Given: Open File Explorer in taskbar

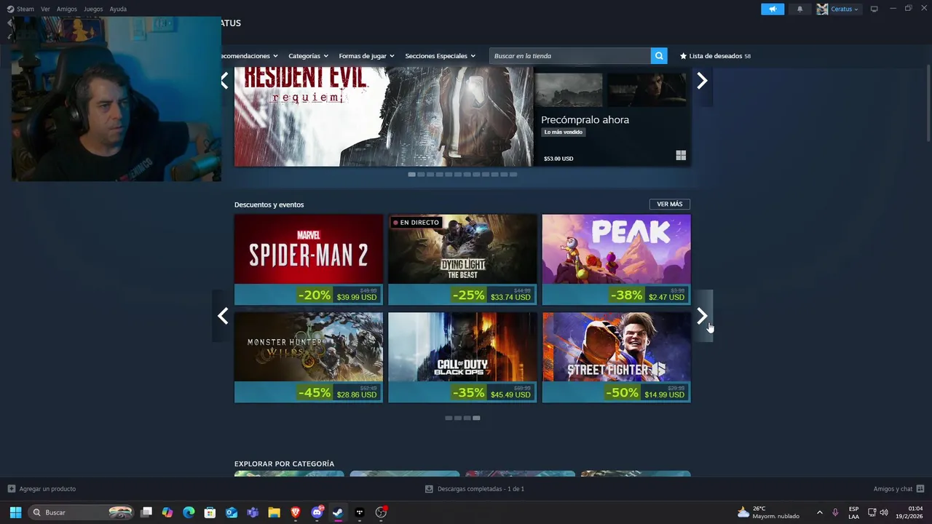Looking at the screenshot, I should coord(274,512).
